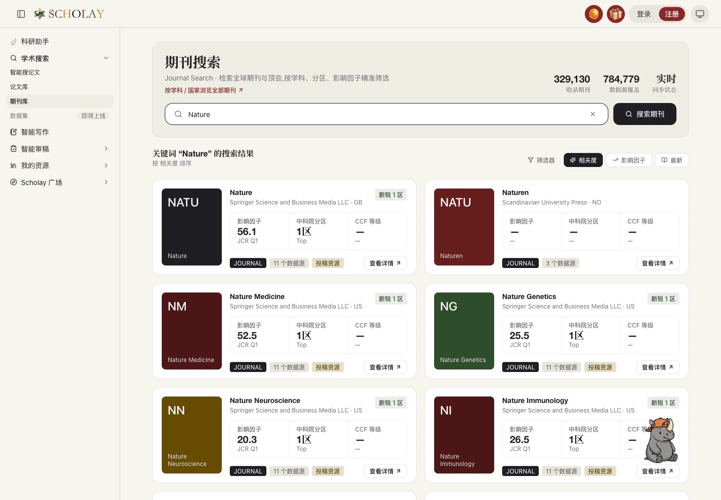Sort results by 相关度
The image size is (721, 500).
click(583, 160)
